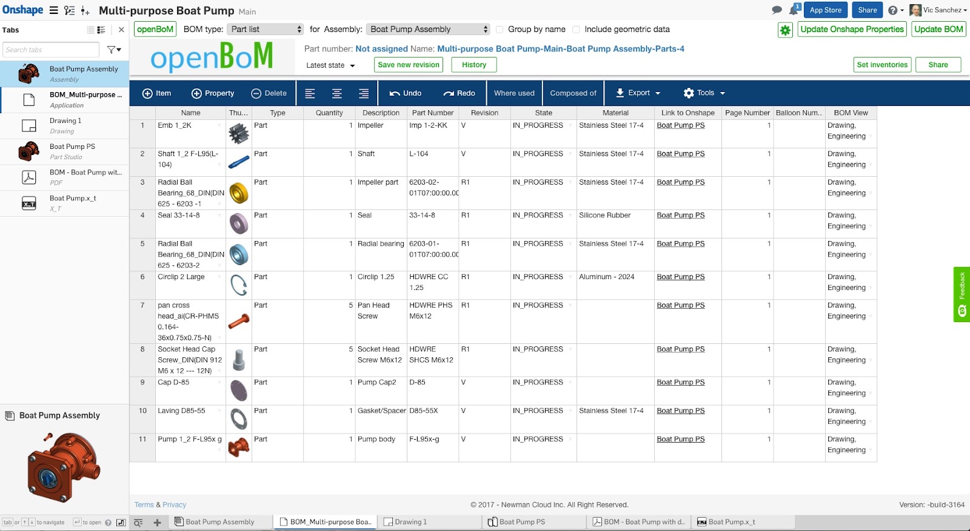Screen dimensions: 970x531
Task: Center-align the BOM cells
Action: [x=337, y=93]
